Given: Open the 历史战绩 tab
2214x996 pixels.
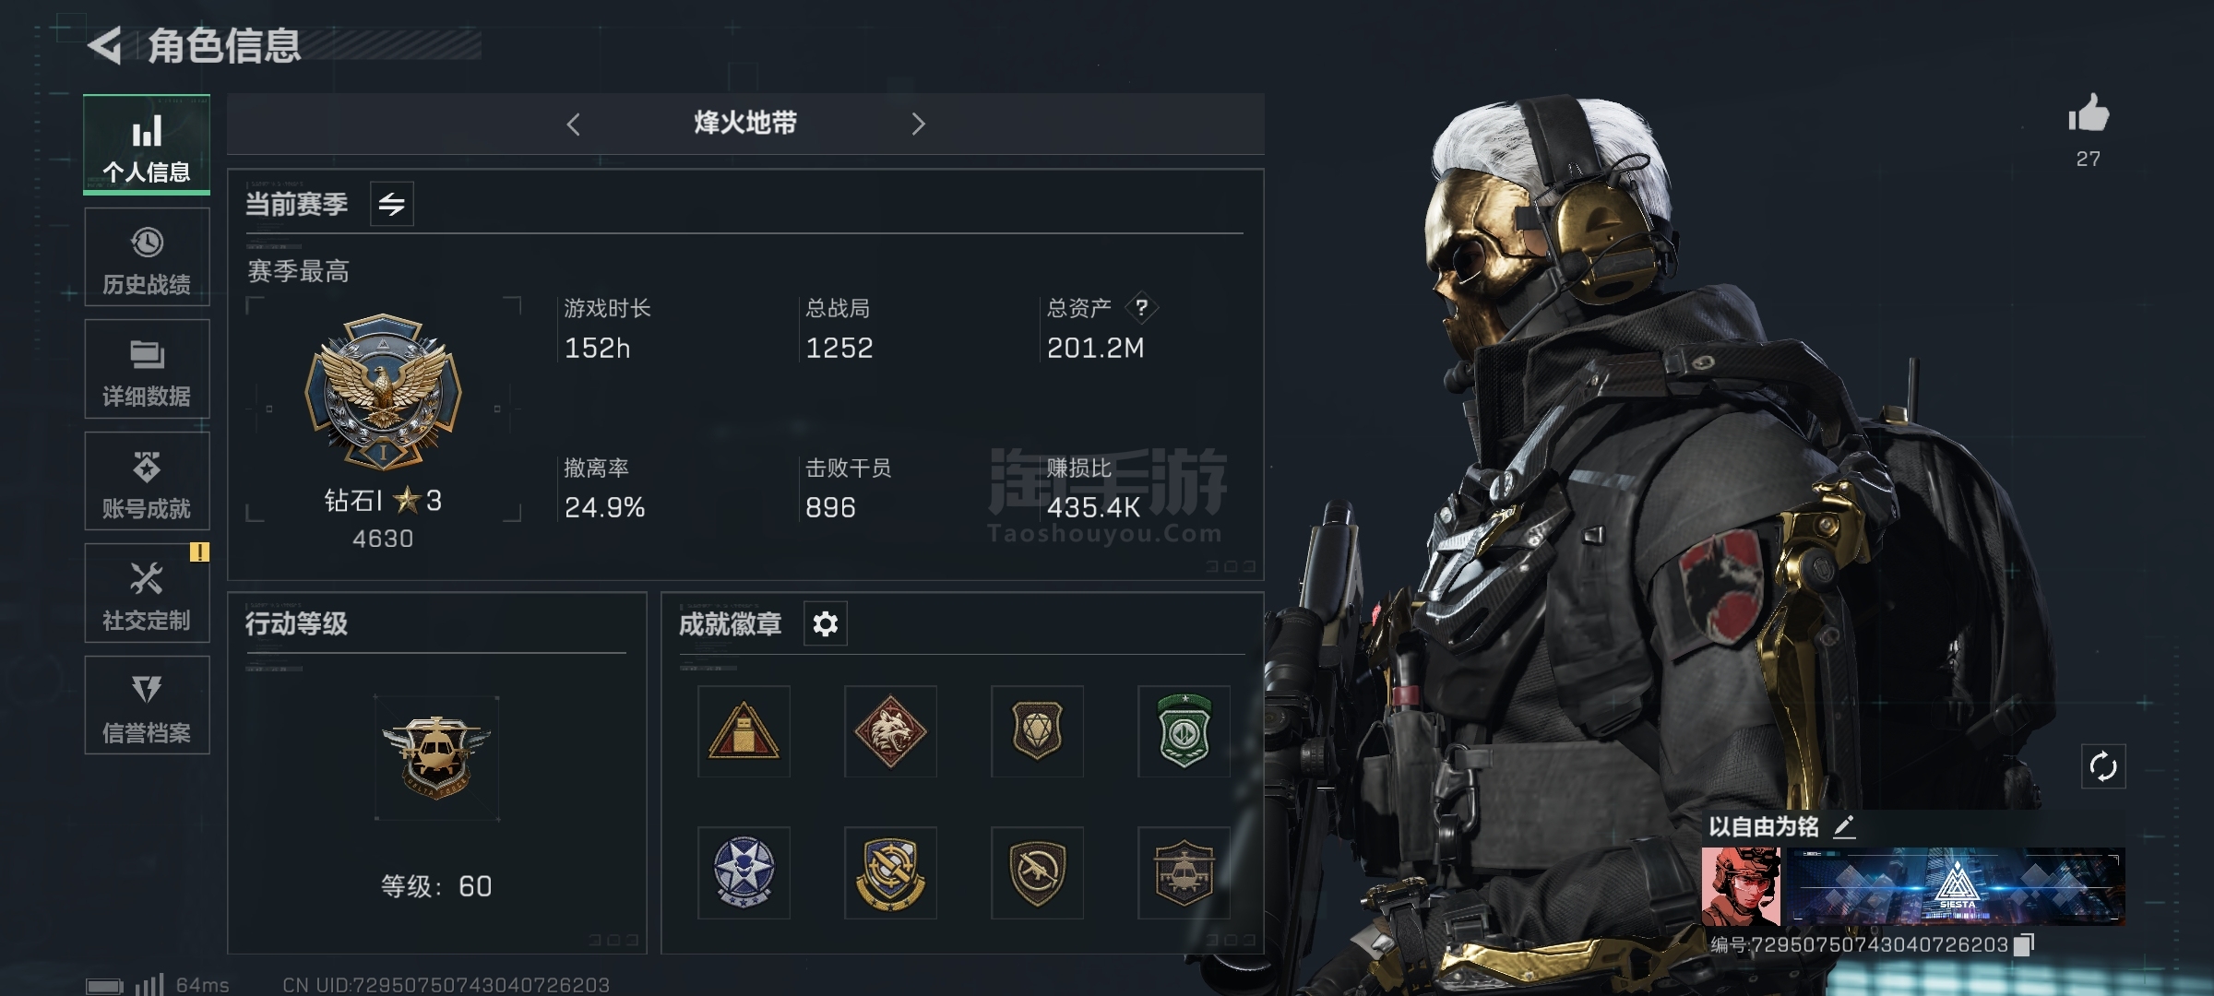Looking at the screenshot, I should click(x=147, y=257).
